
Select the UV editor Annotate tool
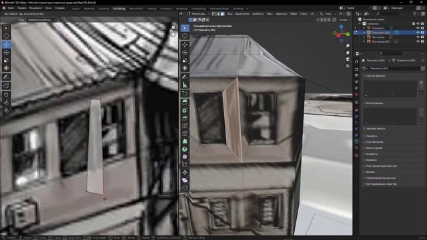(x=6, y=77)
